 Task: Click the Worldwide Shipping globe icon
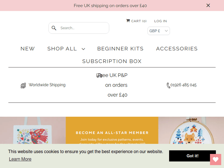coord(23,86)
